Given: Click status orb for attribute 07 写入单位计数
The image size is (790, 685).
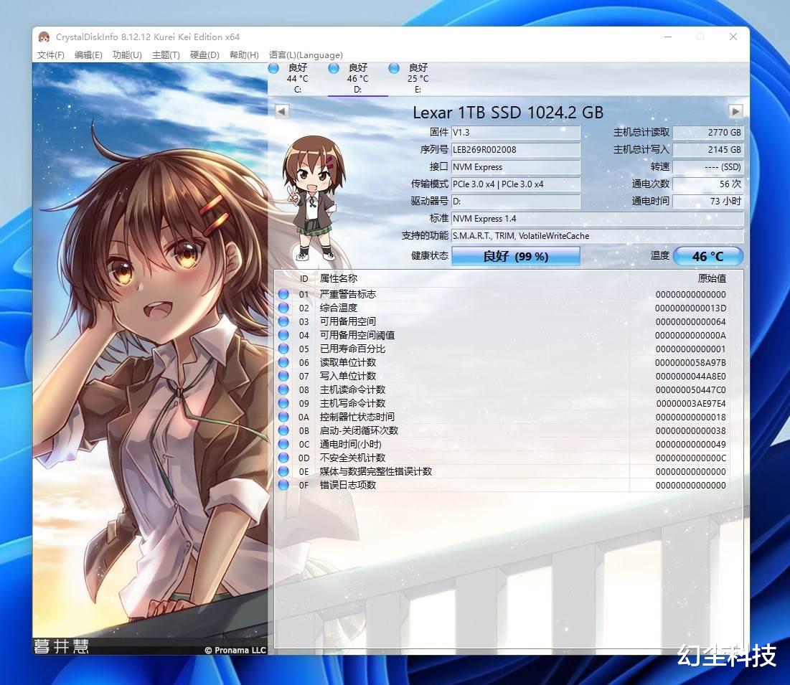Looking at the screenshot, I should pyautogui.click(x=283, y=376).
